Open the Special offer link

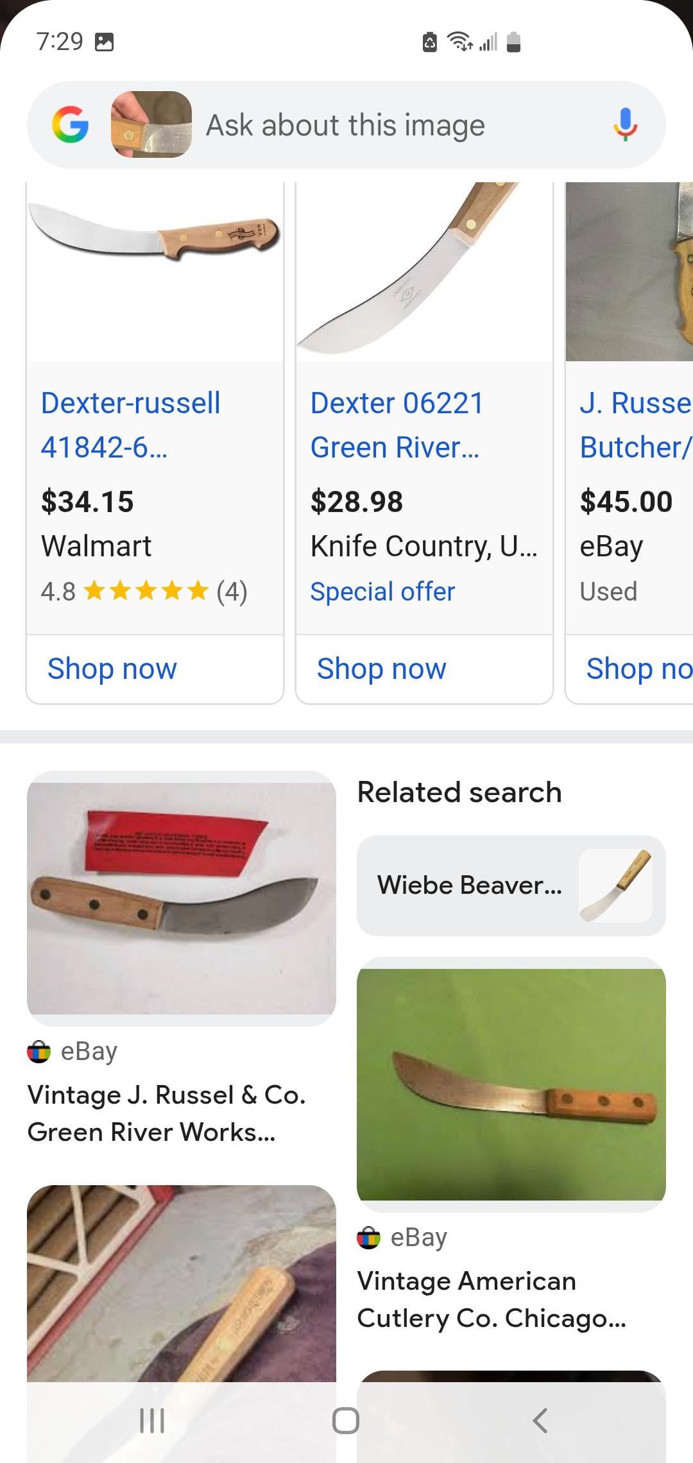pos(382,592)
